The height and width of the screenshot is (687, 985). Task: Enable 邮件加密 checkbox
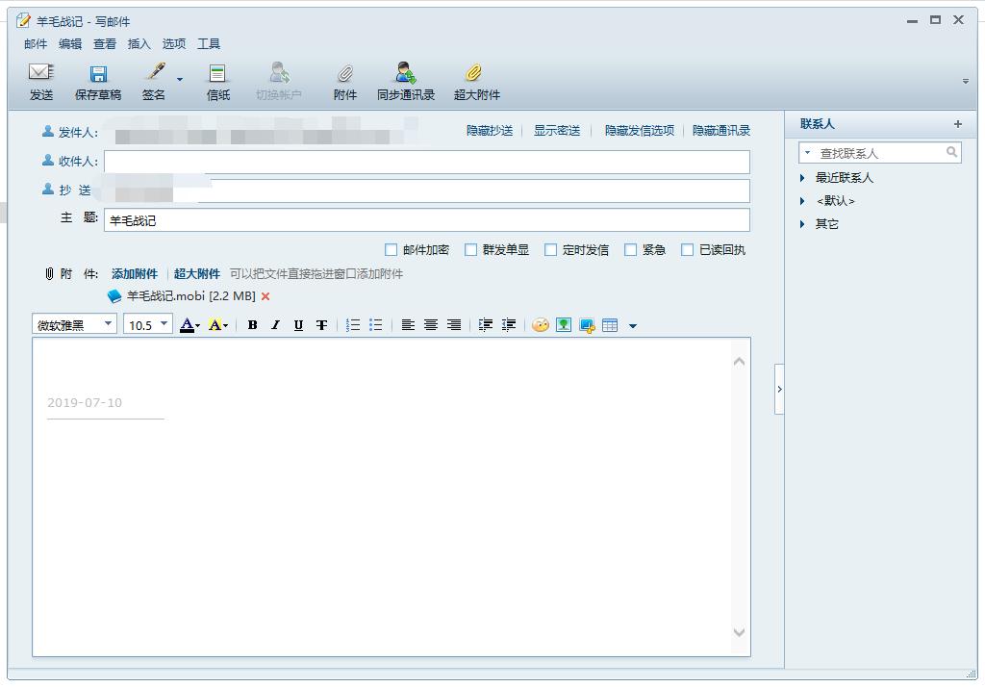click(391, 250)
